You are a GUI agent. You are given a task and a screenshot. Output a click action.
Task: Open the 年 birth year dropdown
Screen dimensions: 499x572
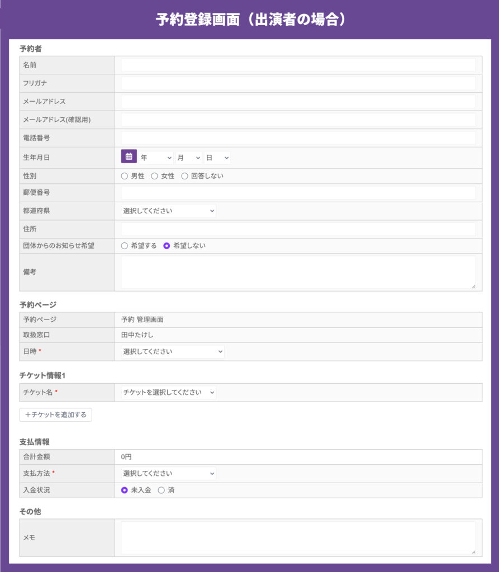(x=156, y=158)
